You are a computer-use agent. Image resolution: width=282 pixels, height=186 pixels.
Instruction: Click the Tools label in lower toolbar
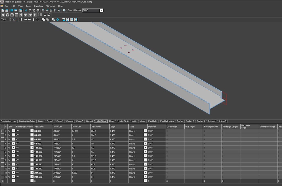[4, 19]
